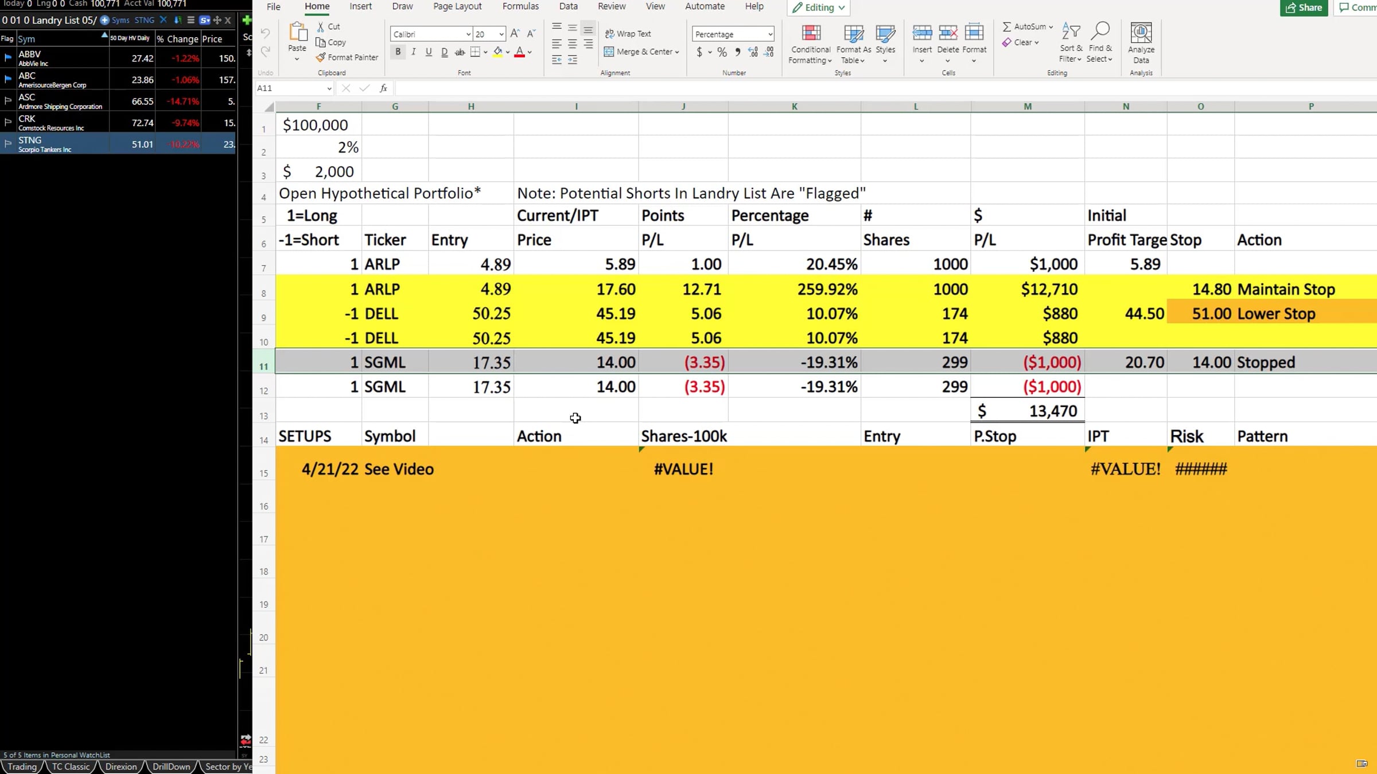Open the Calibri font name dropdown

tap(468, 34)
